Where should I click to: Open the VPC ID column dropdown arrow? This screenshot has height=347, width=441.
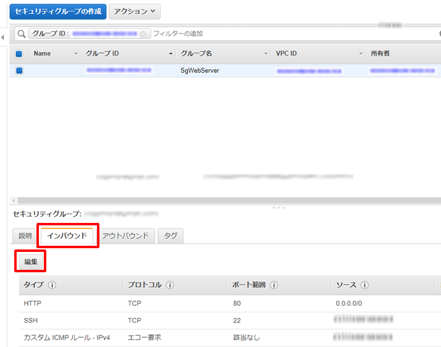tap(361, 54)
